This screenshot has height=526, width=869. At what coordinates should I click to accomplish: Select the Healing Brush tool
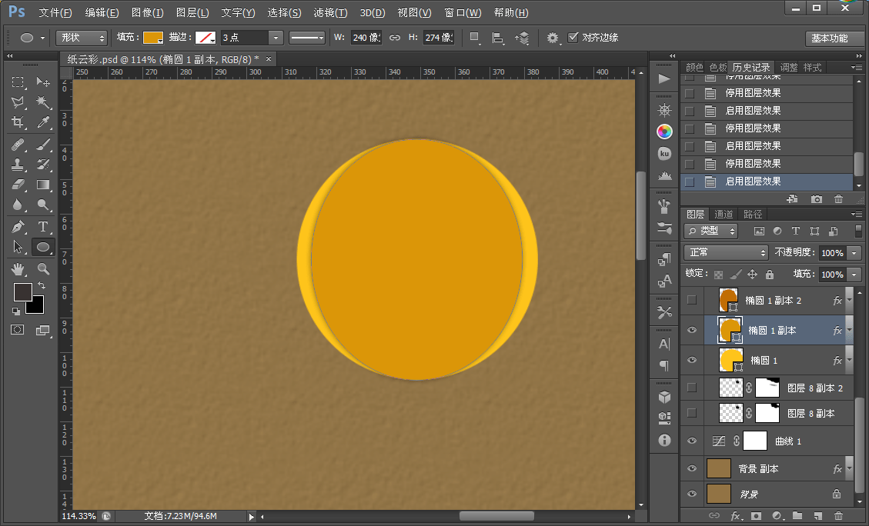[x=18, y=145]
